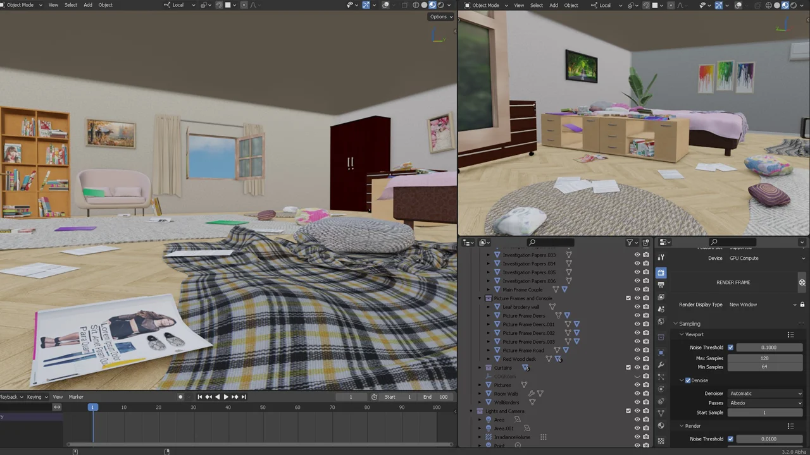Click the Max Samples value slider
Viewport: 810px width, 455px height.
(764, 358)
